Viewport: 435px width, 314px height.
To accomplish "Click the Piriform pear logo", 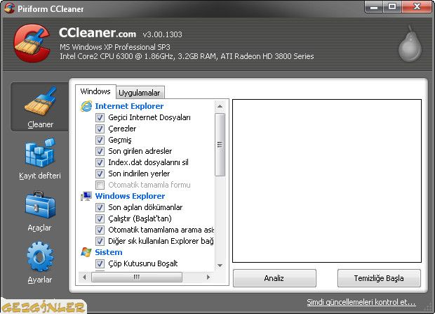I will (410, 44).
